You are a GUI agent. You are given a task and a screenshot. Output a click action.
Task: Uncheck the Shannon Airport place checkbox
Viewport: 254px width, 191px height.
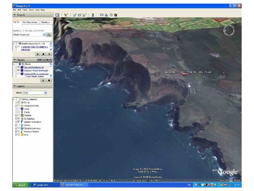pos(18,70)
